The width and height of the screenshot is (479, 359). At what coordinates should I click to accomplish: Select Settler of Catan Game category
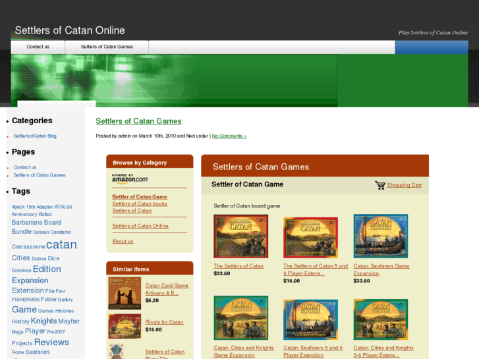coord(140,197)
